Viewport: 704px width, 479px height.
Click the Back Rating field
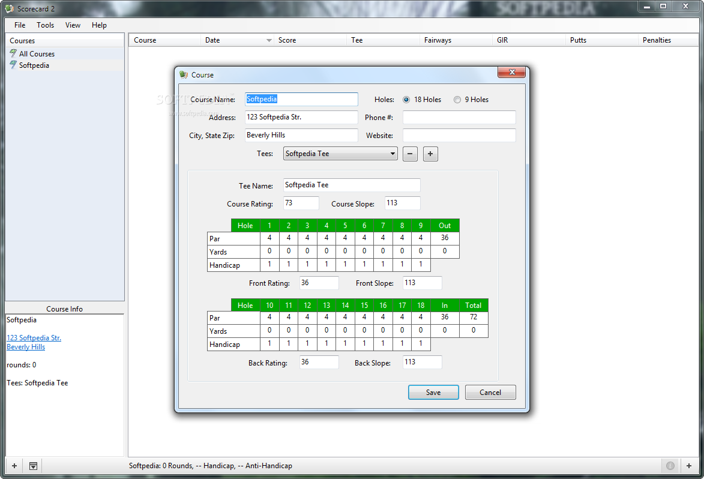[319, 362]
